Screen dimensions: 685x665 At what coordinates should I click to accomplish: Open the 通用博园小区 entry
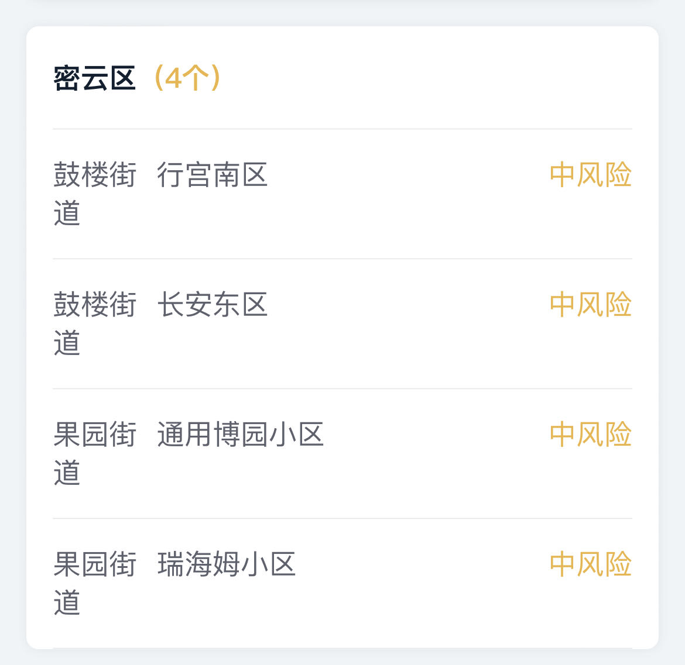pos(240,435)
